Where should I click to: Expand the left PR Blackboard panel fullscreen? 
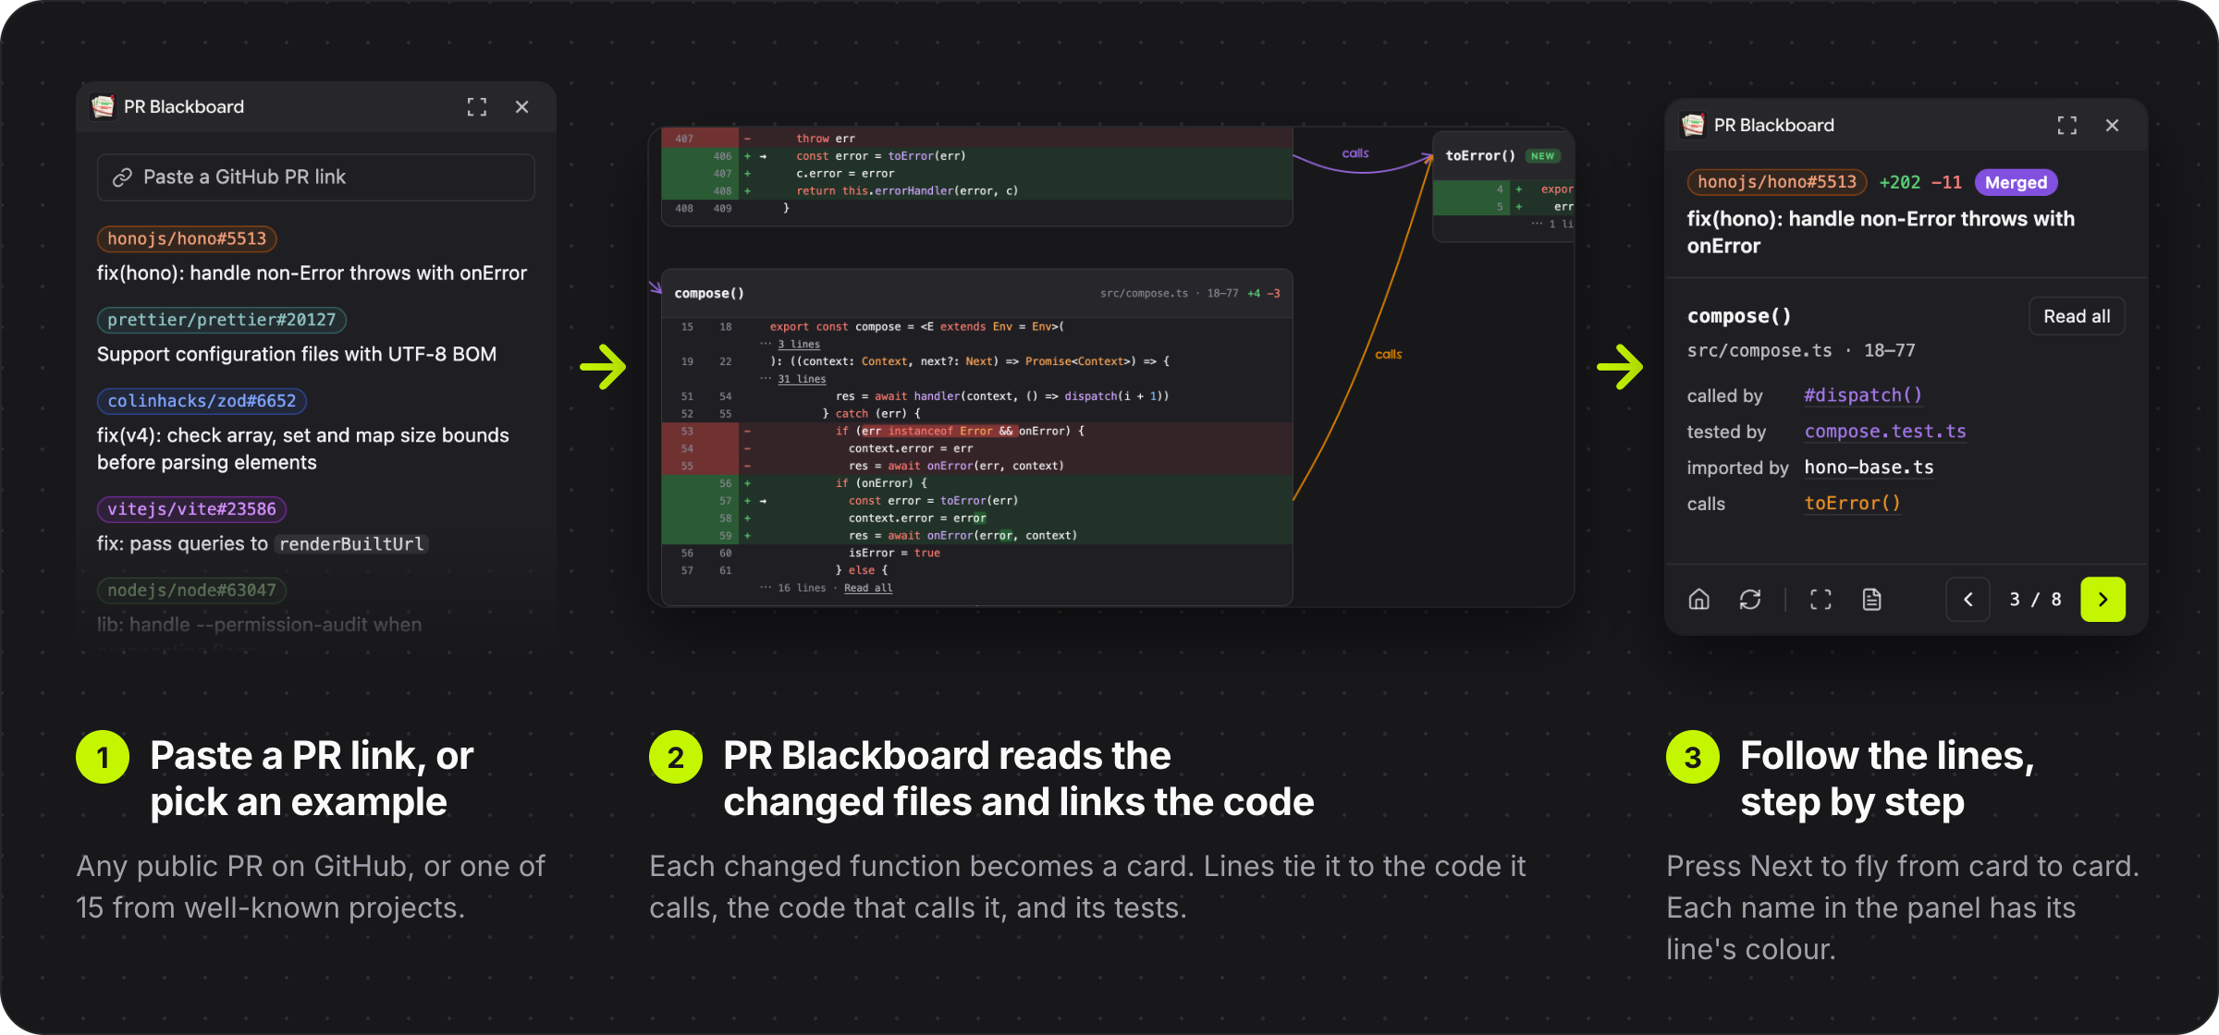[x=477, y=107]
